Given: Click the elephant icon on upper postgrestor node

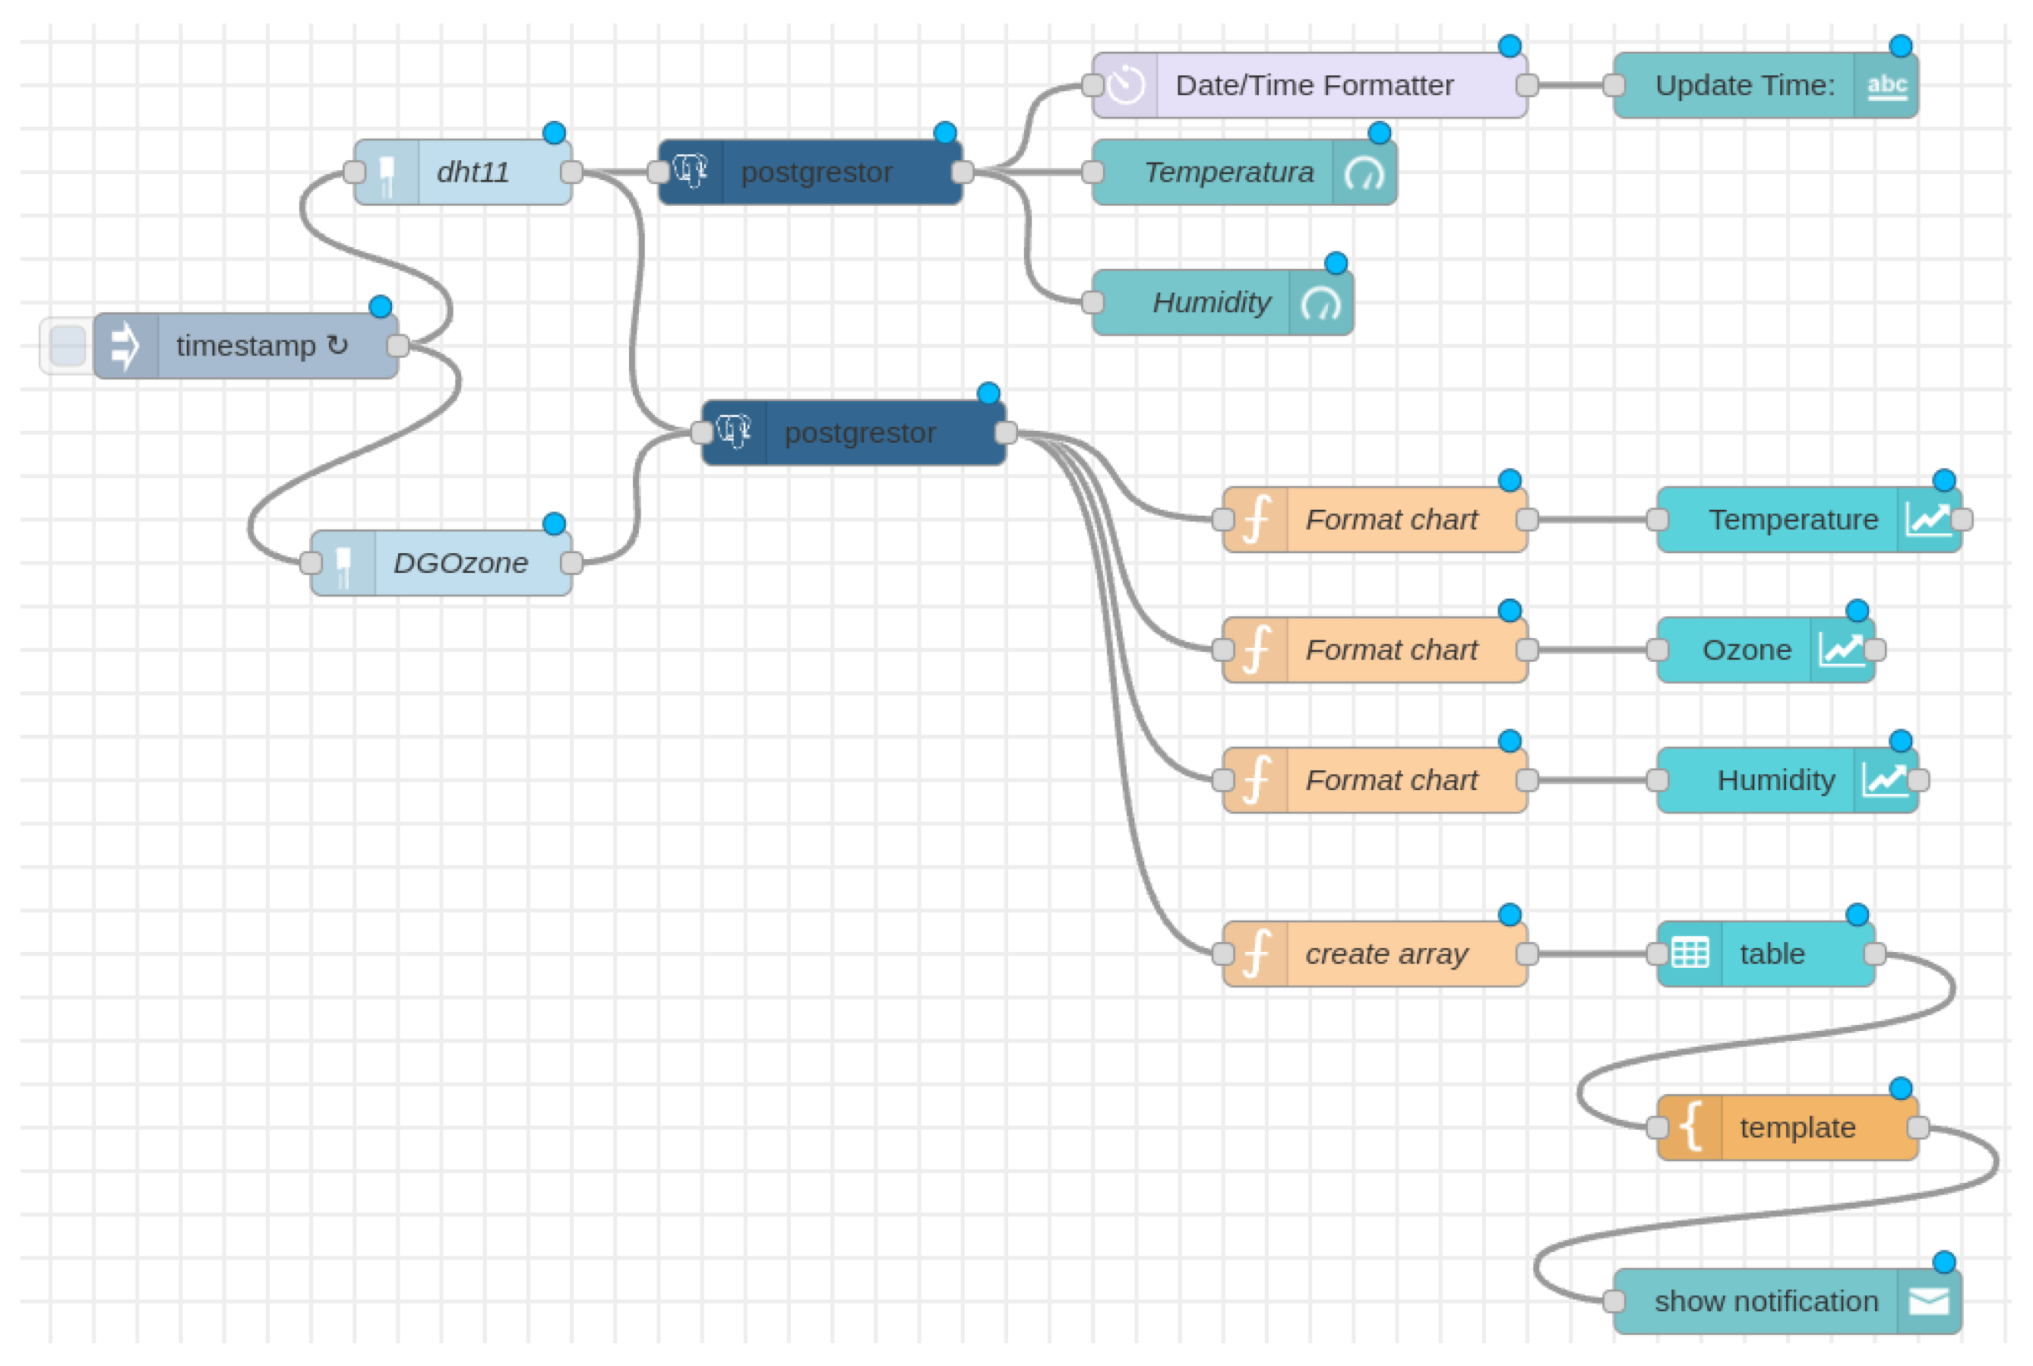Looking at the screenshot, I should pyautogui.click(x=691, y=172).
